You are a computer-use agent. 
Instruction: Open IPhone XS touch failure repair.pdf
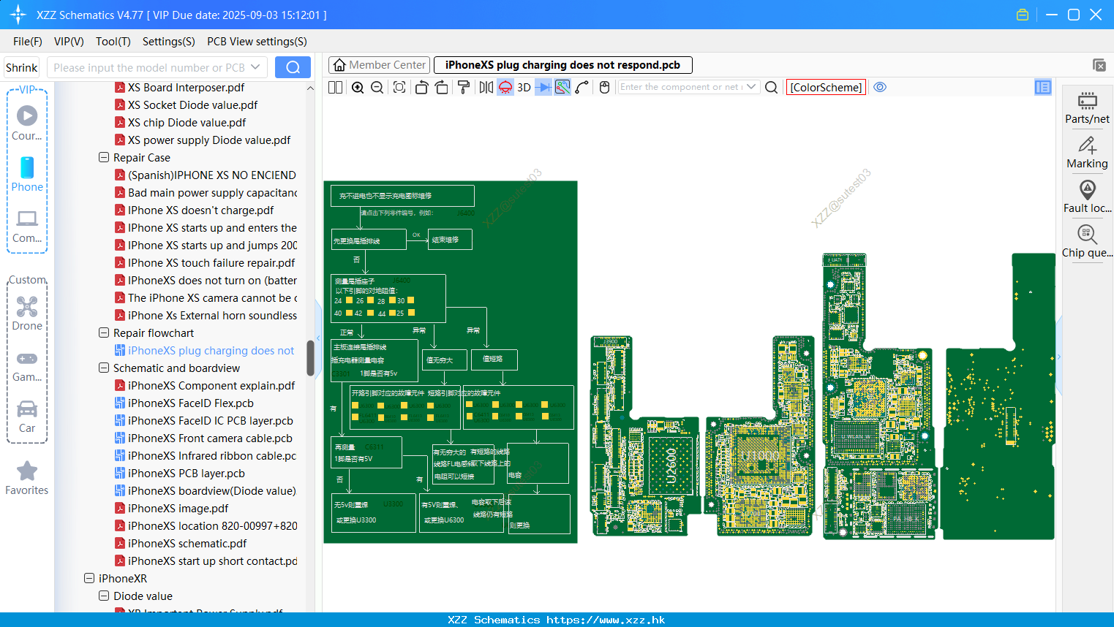211,262
